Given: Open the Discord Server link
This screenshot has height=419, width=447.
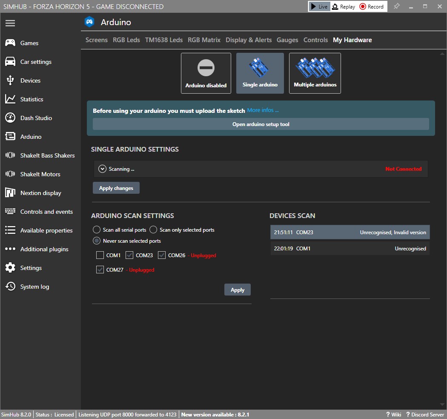Looking at the screenshot, I should [x=425, y=414].
